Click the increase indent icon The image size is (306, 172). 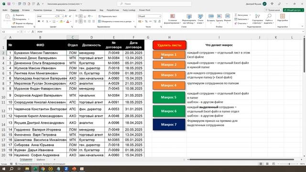click(94, 21)
